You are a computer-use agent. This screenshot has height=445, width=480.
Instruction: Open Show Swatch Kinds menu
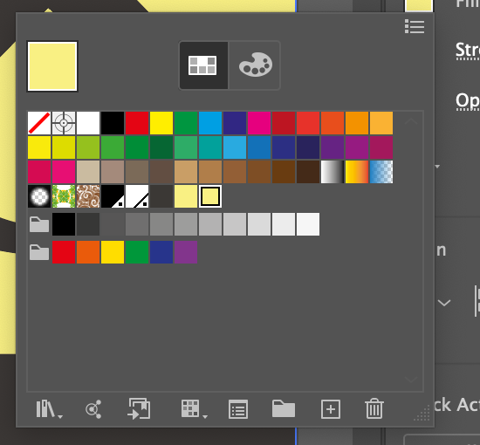pyautogui.click(x=194, y=409)
